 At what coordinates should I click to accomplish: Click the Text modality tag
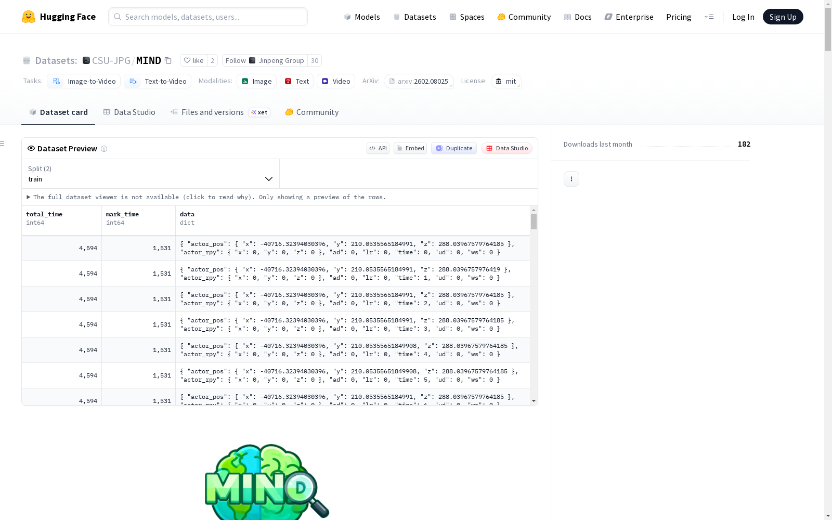tap(297, 81)
